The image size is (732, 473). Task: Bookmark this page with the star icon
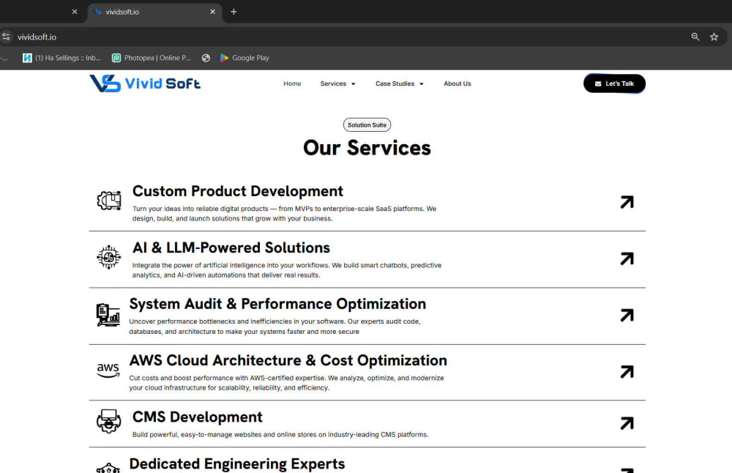point(714,37)
